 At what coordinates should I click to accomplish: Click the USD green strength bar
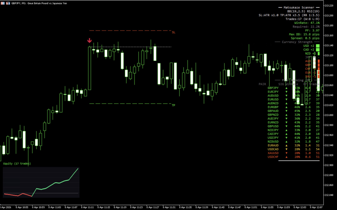(318, 46)
